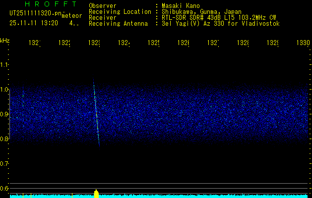Click the "Receiving Antenna" field label
Image resolution: width=312 pixels, height=198 pixels.
(x=118, y=24)
